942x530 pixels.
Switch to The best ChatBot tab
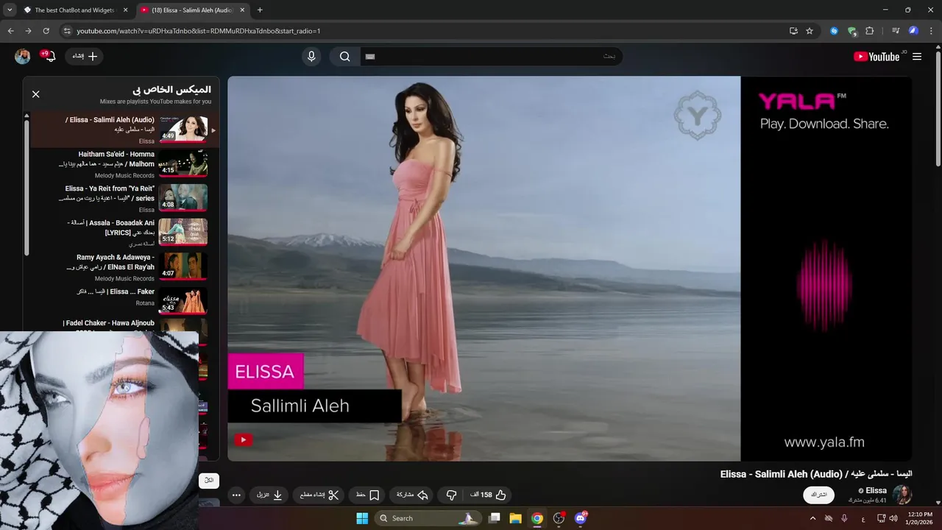tap(76, 10)
